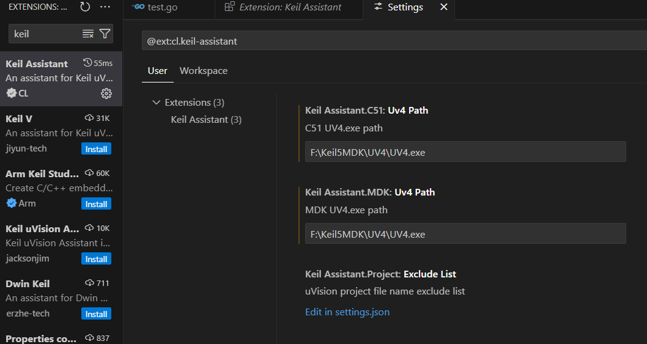Select the Dwin Keil extension title

pos(28,284)
